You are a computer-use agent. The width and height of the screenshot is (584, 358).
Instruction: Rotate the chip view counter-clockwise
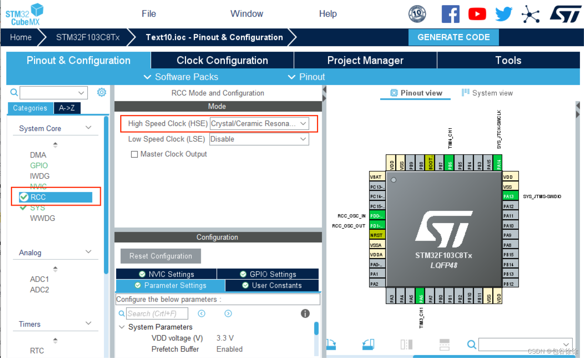368,345
